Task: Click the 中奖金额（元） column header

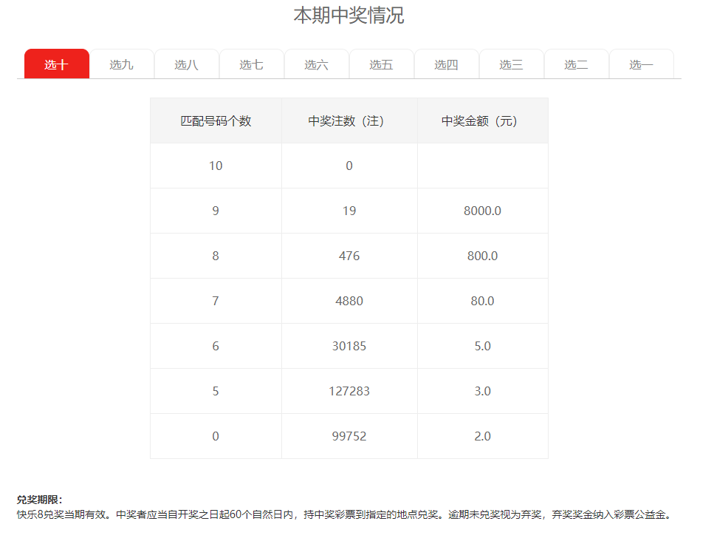Action: click(482, 121)
